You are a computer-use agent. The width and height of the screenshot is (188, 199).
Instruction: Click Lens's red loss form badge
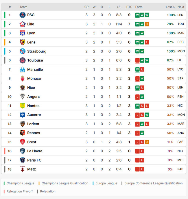[147, 42]
